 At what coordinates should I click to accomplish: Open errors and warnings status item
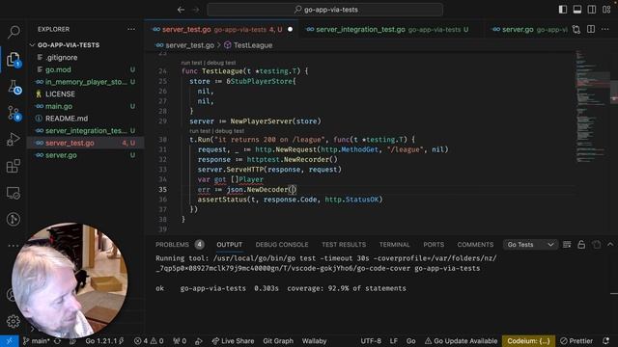click(x=149, y=341)
